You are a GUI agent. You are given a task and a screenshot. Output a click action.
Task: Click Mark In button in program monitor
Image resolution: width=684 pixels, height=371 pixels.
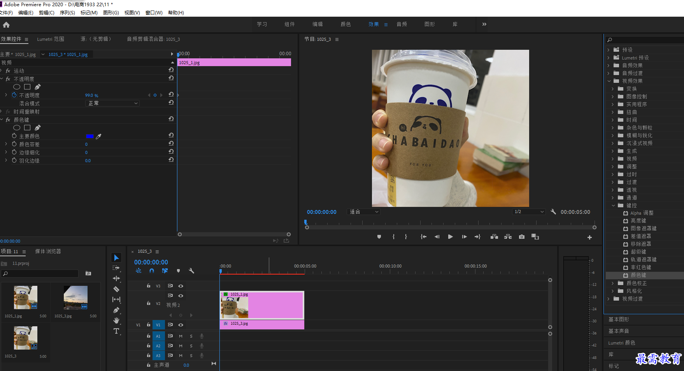(394, 237)
